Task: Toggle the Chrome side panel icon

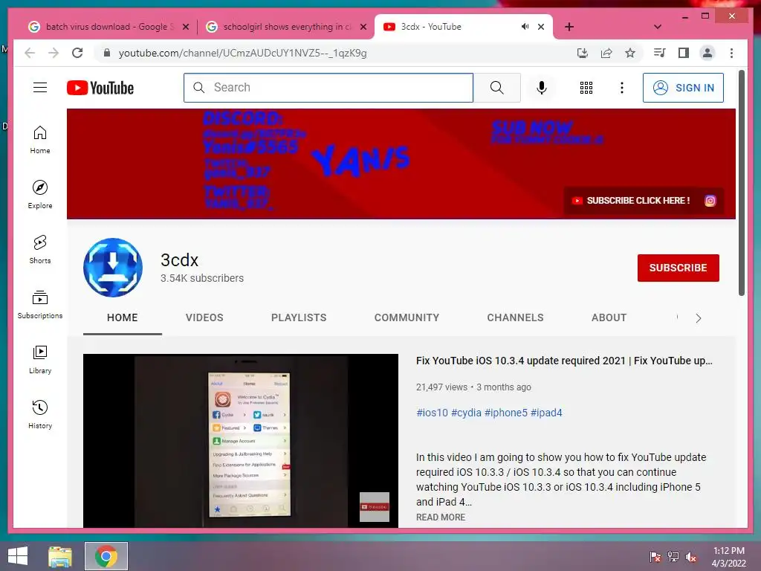Action: click(684, 53)
